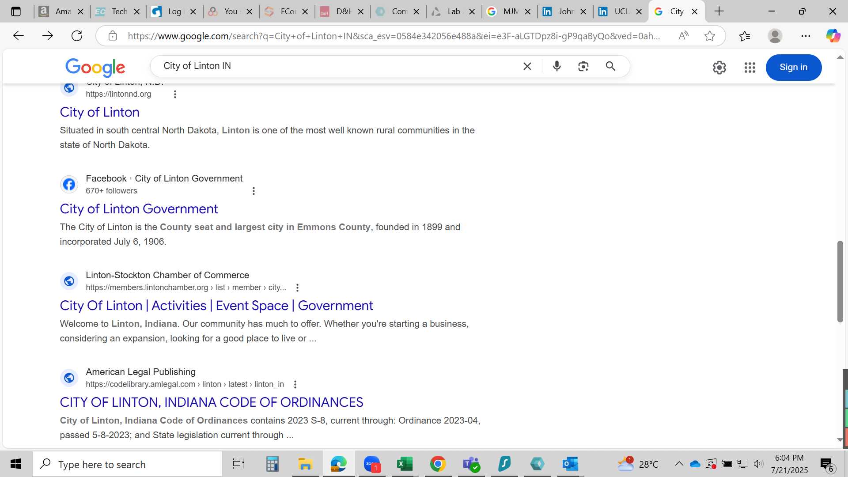The width and height of the screenshot is (848, 477).
Task: Close the MJM Google tab
Action: pos(528,12)
